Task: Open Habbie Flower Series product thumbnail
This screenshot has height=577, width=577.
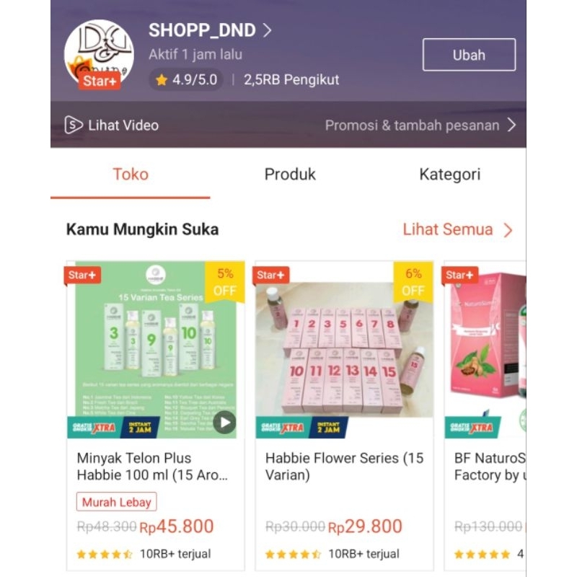Action: coord(345,350)
